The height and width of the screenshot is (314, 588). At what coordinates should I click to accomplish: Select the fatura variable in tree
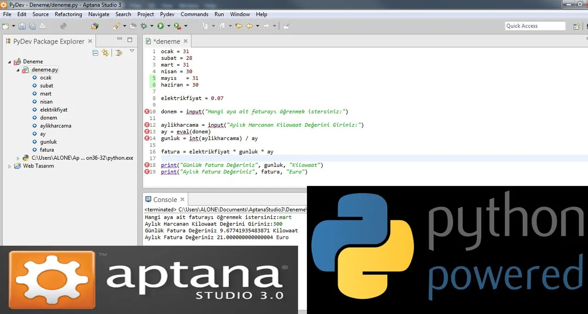tap(47, 150)
